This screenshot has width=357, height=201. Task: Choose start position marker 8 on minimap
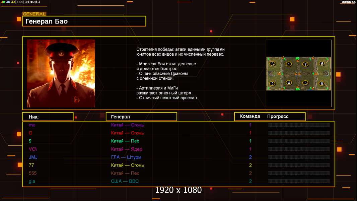tap(322, 83)
